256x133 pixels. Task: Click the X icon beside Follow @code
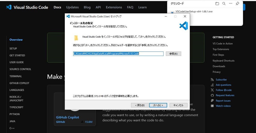click(212, 90)
